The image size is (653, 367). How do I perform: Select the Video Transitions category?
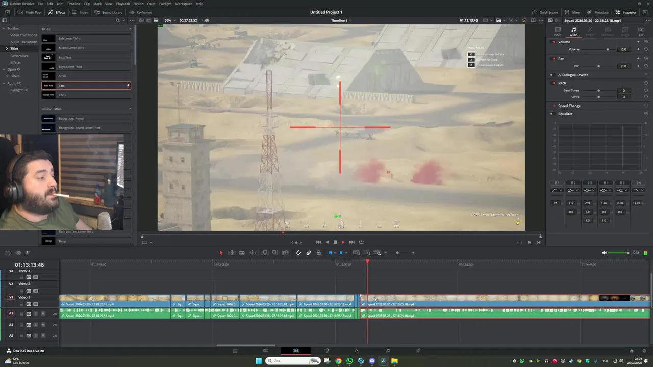pyautogui.click(x=24, y=35)
